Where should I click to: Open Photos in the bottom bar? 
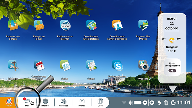(82, 102)
